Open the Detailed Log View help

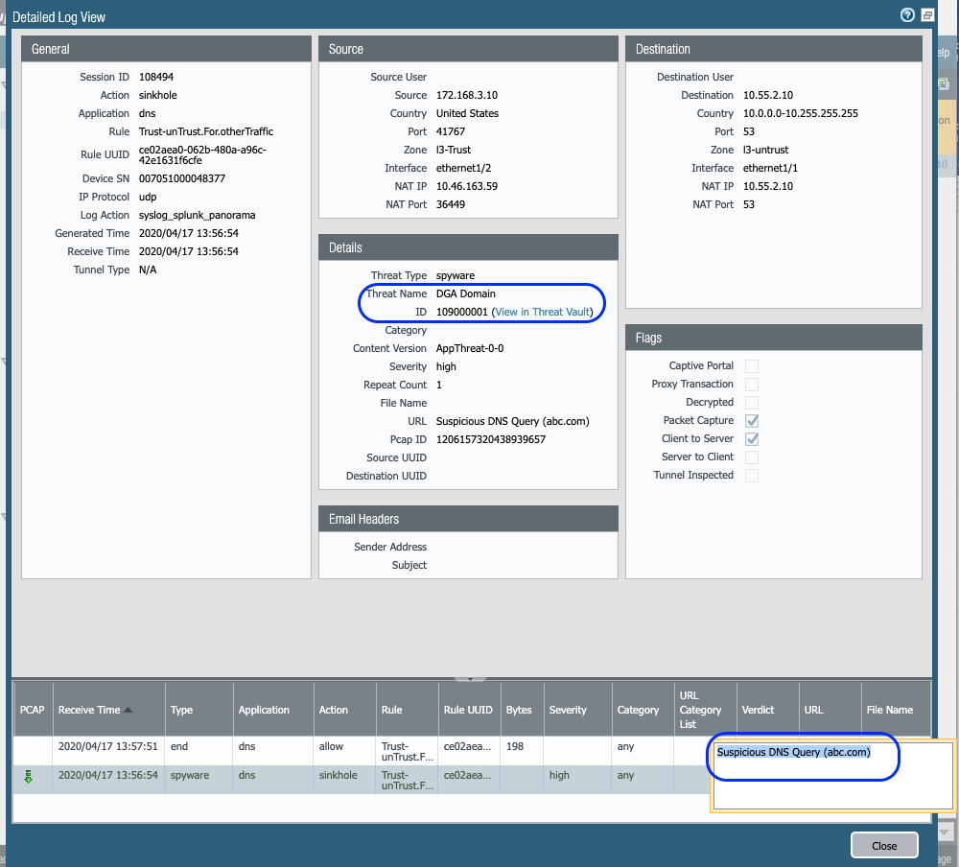click(906, 14)
